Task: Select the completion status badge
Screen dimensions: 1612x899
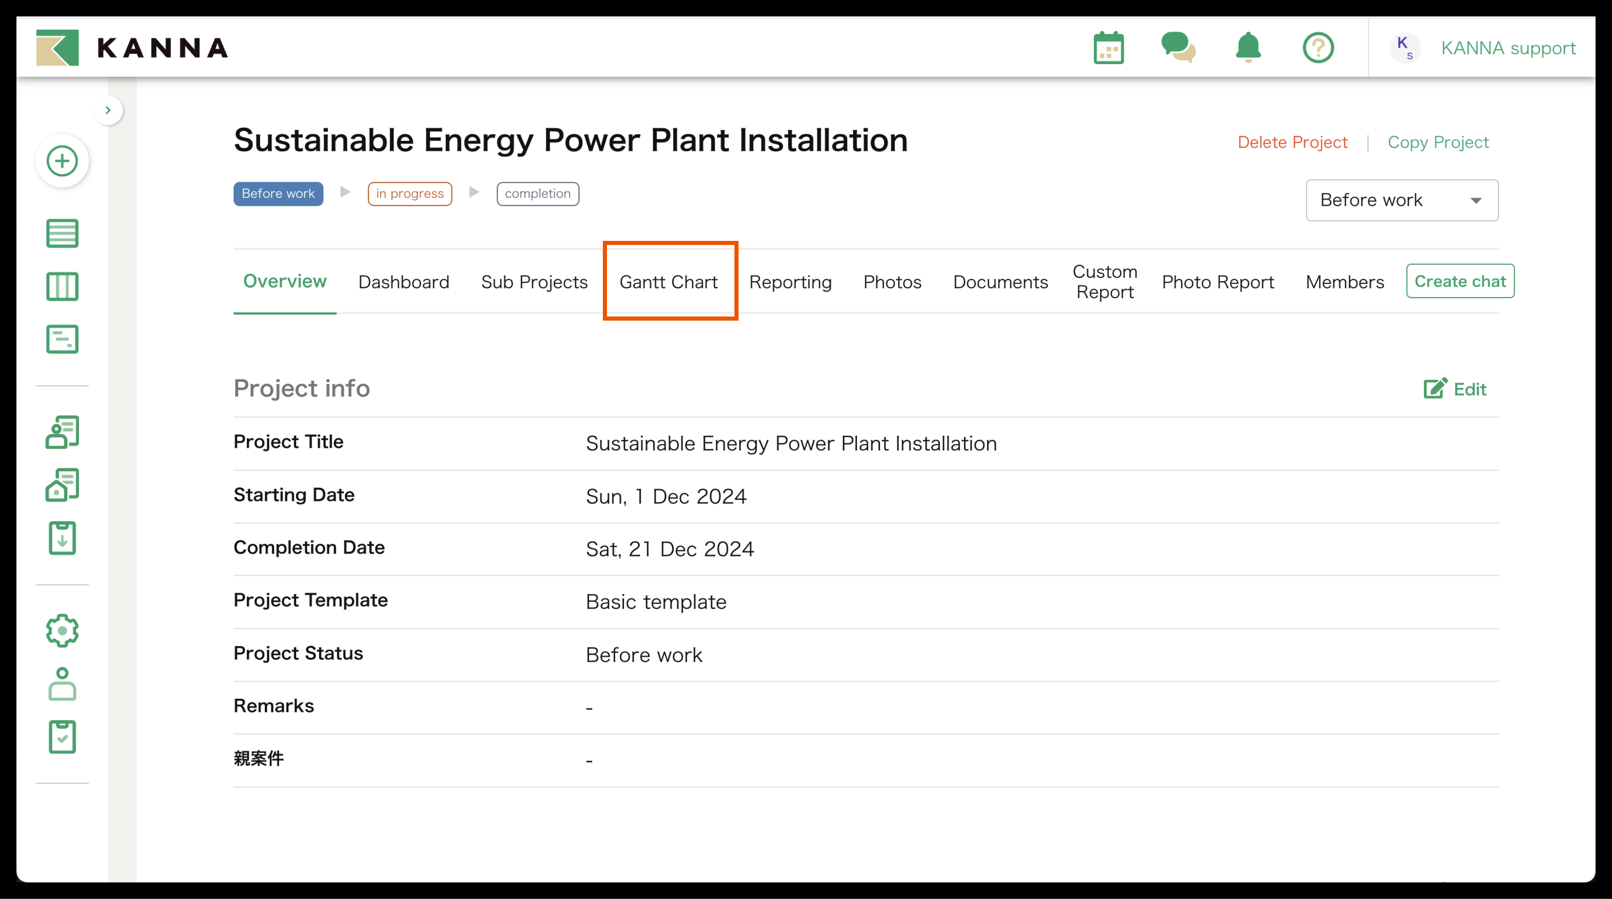Action: click(537, 194)
